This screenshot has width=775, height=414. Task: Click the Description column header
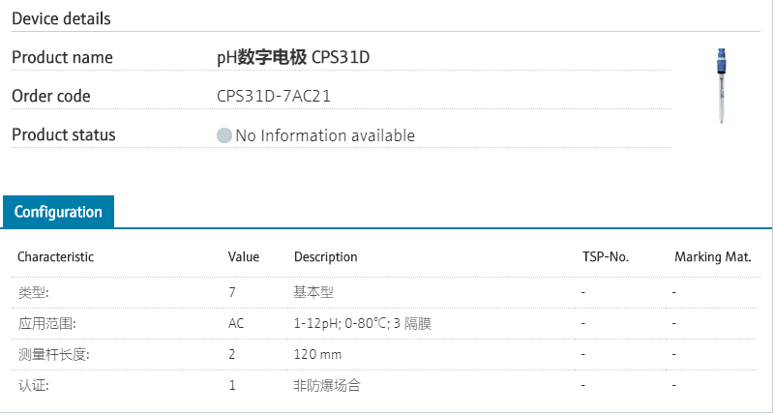point(325,257)
